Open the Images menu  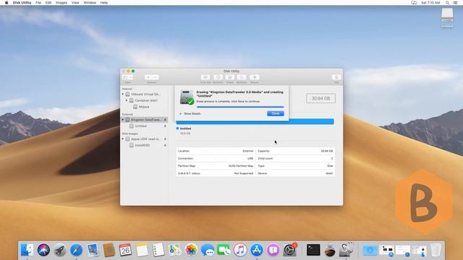(61, 3)
